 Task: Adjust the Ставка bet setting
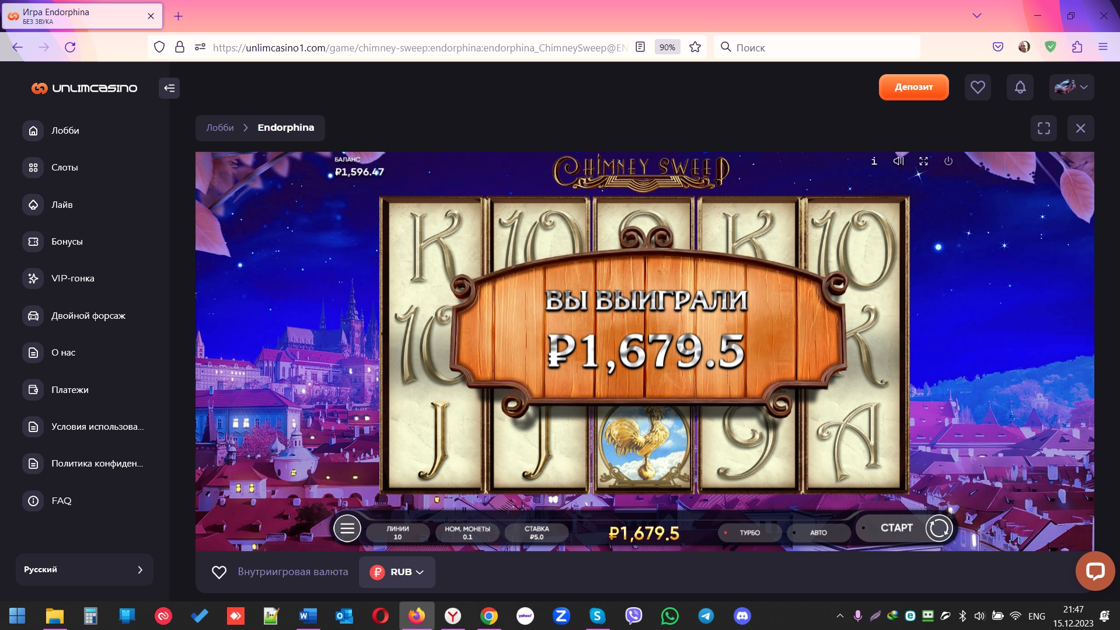click(536, 532)
